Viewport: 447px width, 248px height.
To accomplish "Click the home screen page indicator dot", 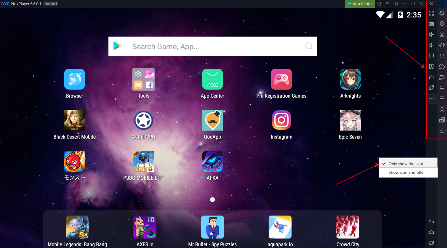I will coord(212,200).
